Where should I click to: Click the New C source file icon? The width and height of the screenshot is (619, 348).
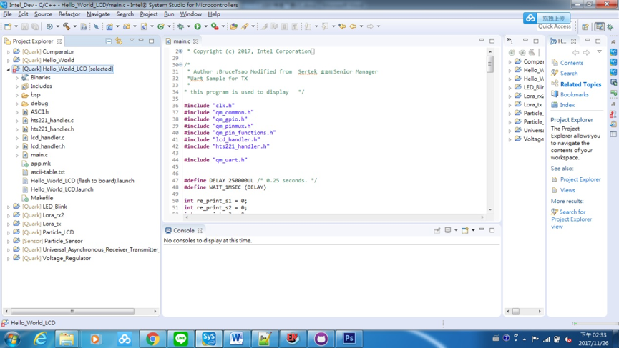coord(144,26)
